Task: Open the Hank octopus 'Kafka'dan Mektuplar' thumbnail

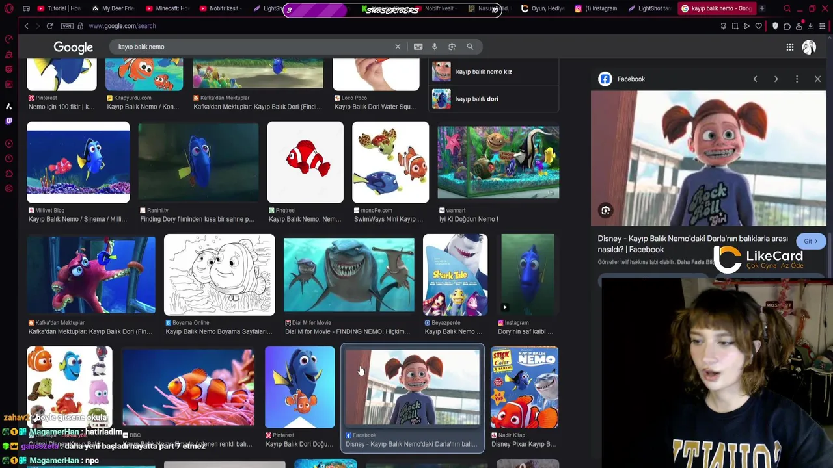Action: [x=91, y=275]
